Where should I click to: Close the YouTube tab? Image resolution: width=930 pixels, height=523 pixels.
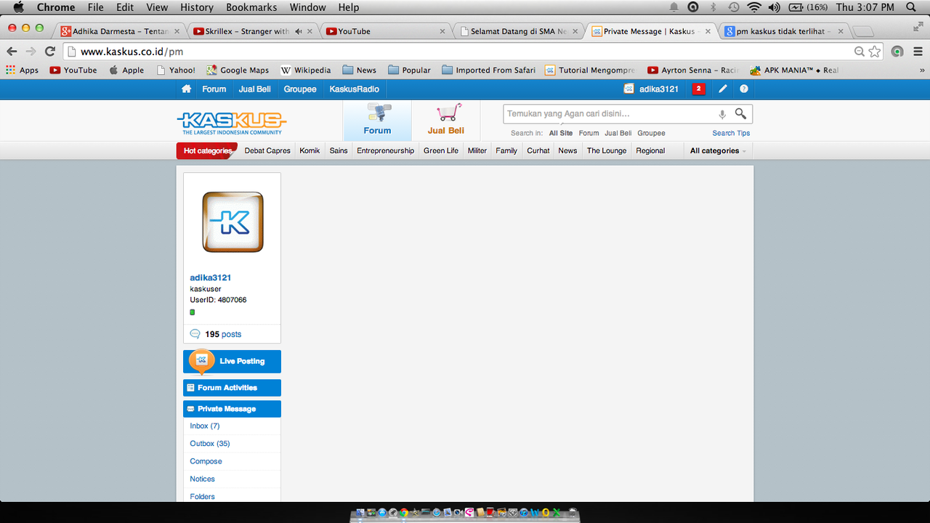coord(443,31)
